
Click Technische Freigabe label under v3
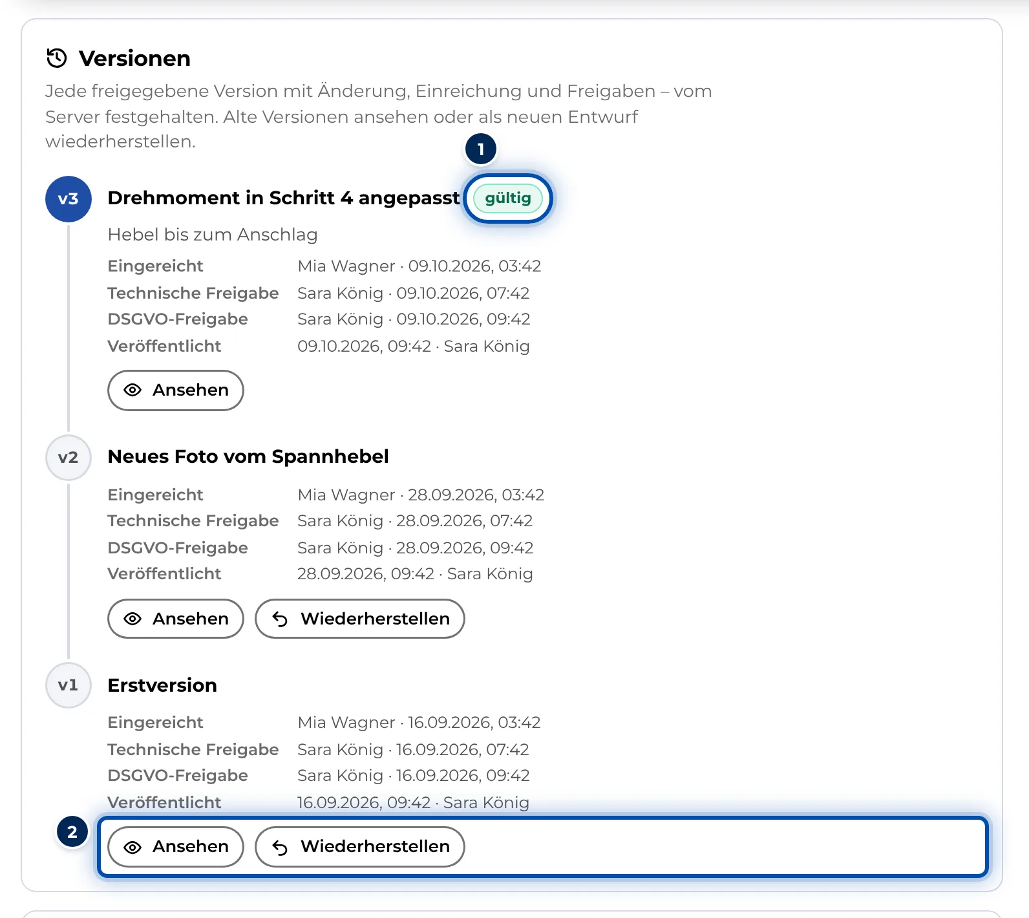click(x=193, y=294)
